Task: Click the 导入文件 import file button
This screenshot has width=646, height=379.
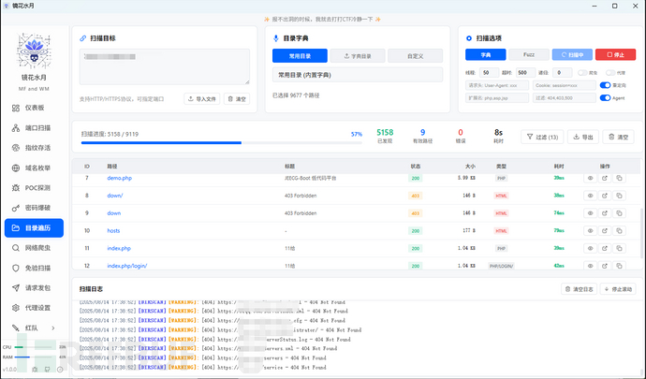Action: pyautogui.click(x=202, y=99)
